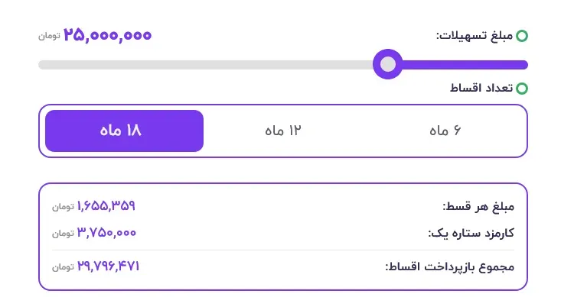Click the تعداد اقساط label
561x297 pixels.
coord(481,88)
